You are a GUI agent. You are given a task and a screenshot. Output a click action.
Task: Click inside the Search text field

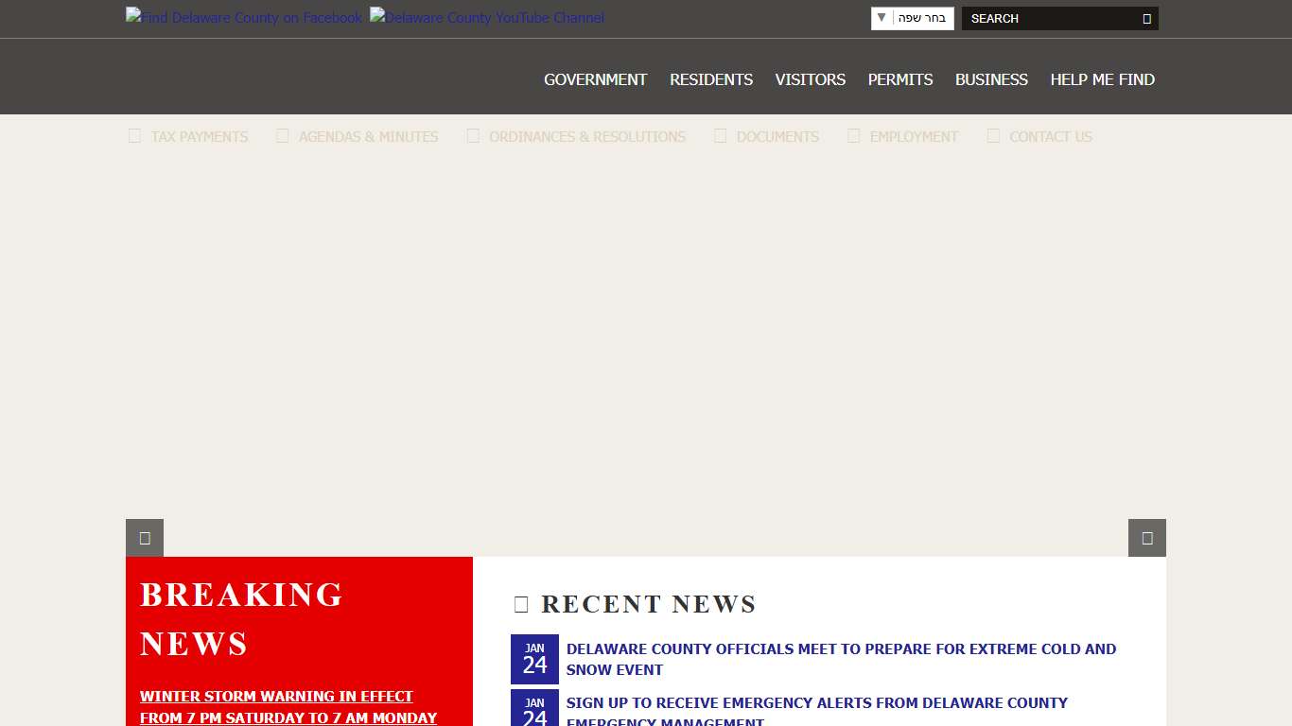(1050, 19)
